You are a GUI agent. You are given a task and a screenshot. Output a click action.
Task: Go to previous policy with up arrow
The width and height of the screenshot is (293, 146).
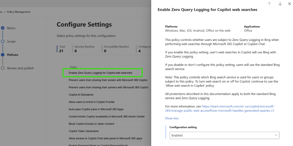[x=270, y=4]
